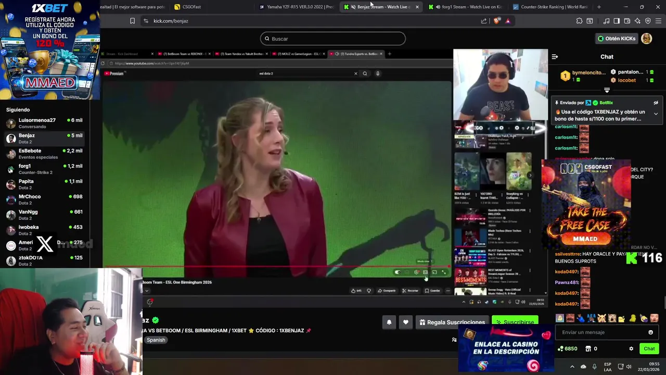The width and height of the screenshot is (666, 375).
Task: Open Luisormenoa27 in the Siguiendo list
Action: 45,123
